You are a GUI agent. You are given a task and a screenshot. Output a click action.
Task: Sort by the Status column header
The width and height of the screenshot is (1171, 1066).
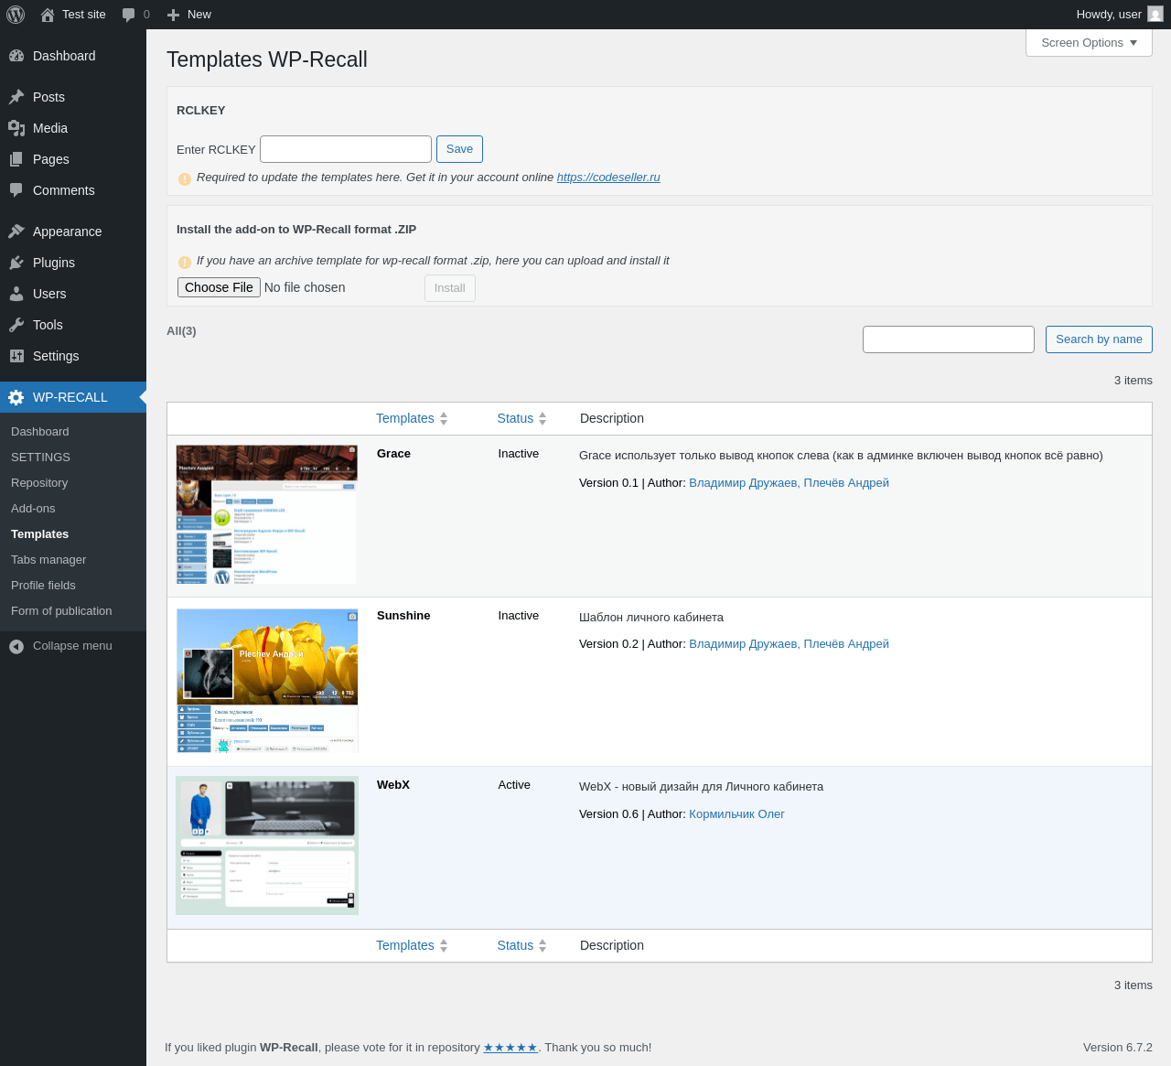tap(515, 418)
